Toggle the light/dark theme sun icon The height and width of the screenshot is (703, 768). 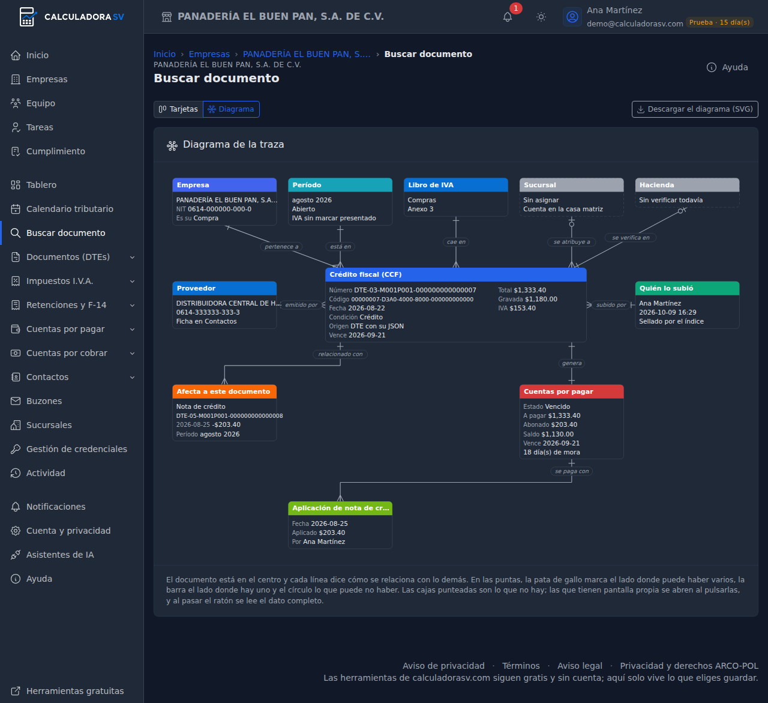(x=541, y=17)
